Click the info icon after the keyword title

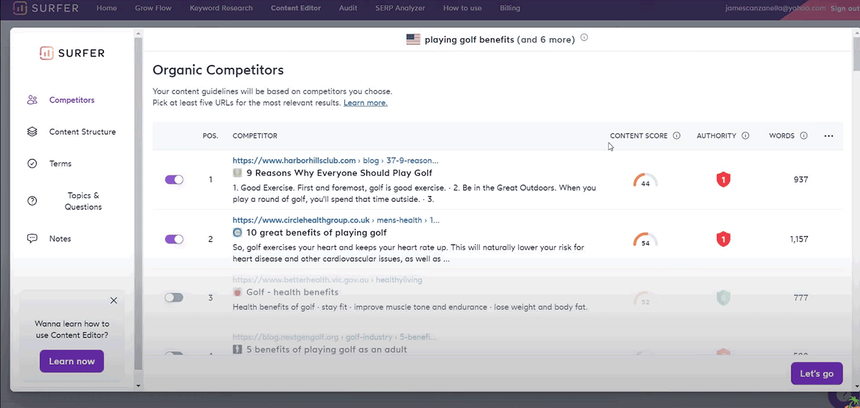584,38
